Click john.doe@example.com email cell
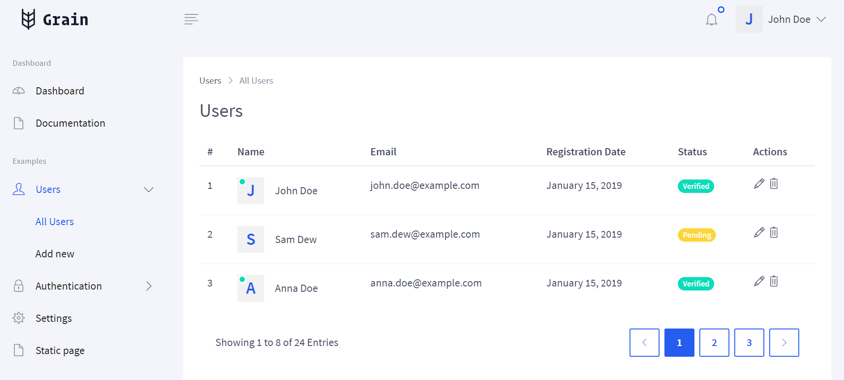 [424, 185]
